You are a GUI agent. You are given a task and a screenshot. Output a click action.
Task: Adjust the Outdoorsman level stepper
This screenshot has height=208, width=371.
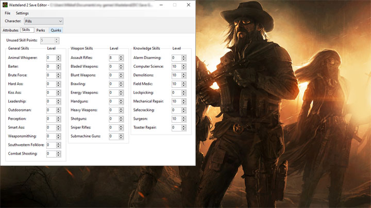pos(58,110)
